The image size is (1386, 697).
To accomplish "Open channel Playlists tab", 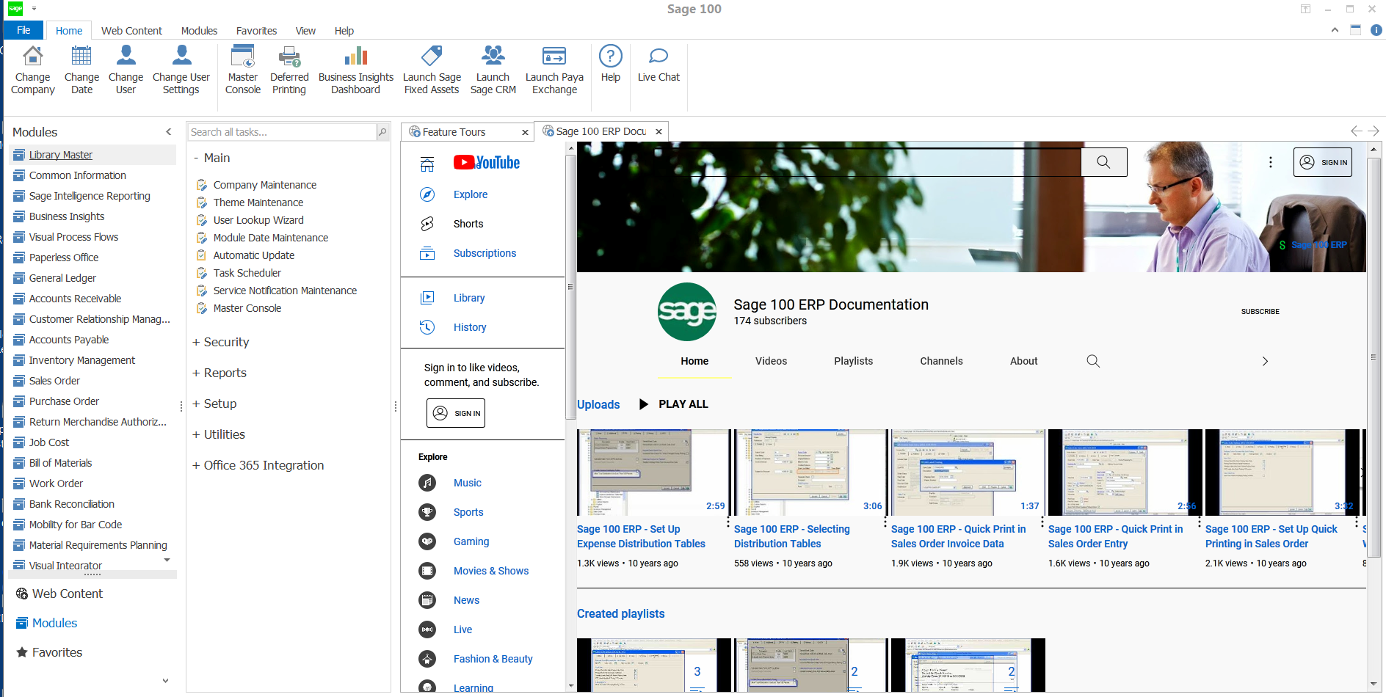I will pos(853,361).
